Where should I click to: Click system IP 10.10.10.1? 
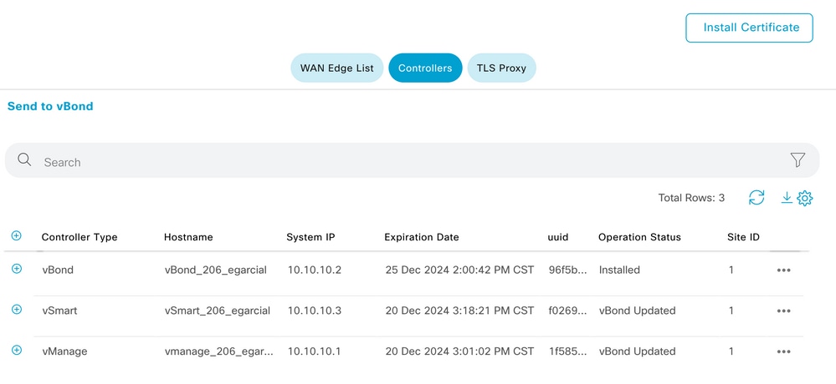(x=315, y=351)
